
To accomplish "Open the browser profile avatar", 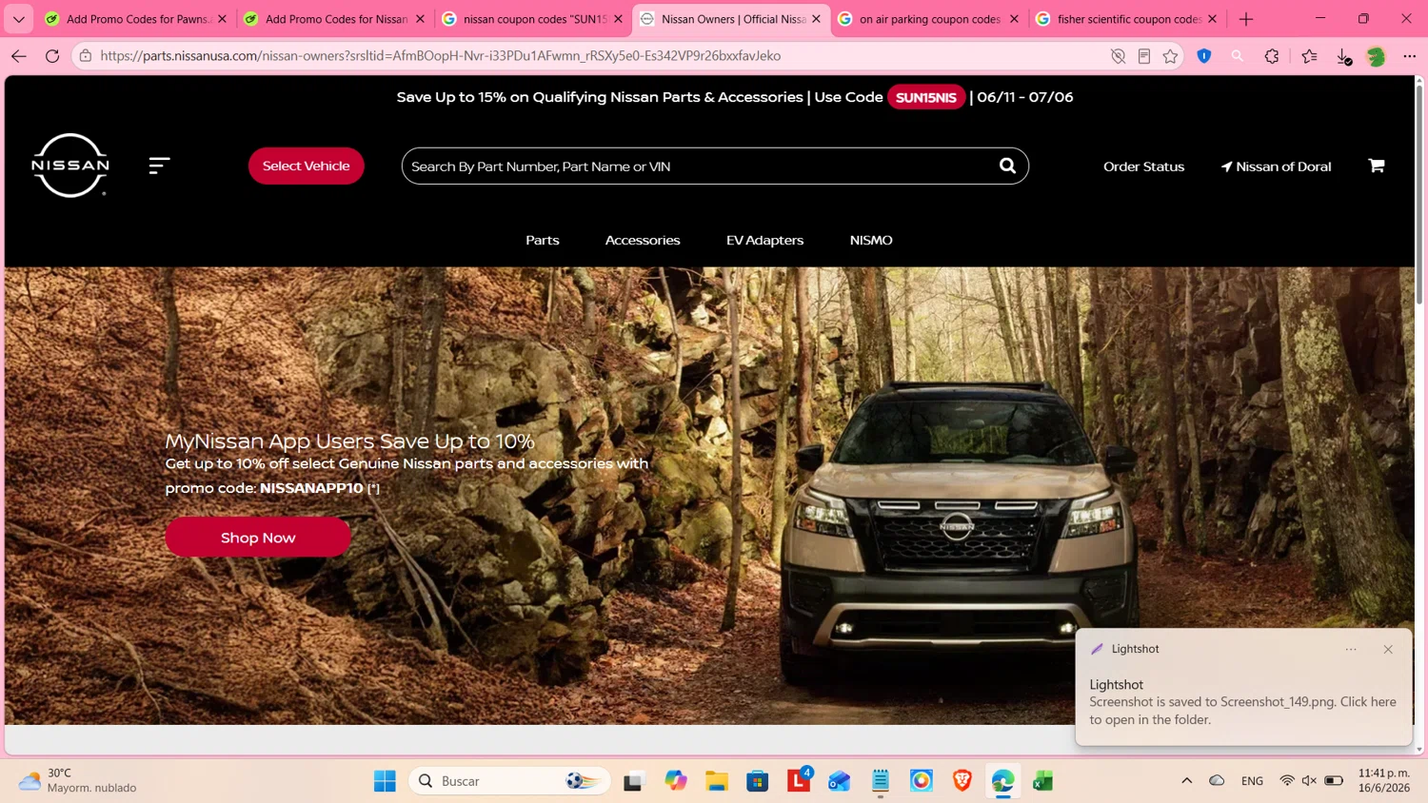I will coord(1376,56).
